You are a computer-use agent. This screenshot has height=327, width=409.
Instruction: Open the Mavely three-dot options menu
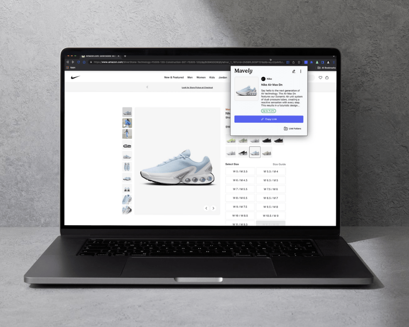click(x=301, y=71)
